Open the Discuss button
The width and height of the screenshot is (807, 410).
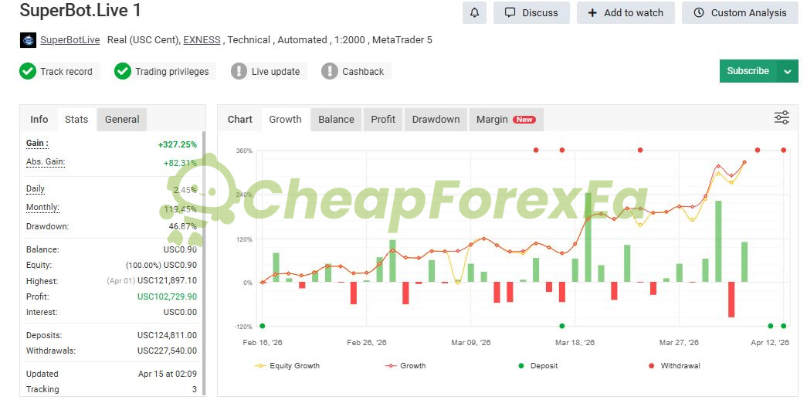pyautogui.click(x=531, y=13)
